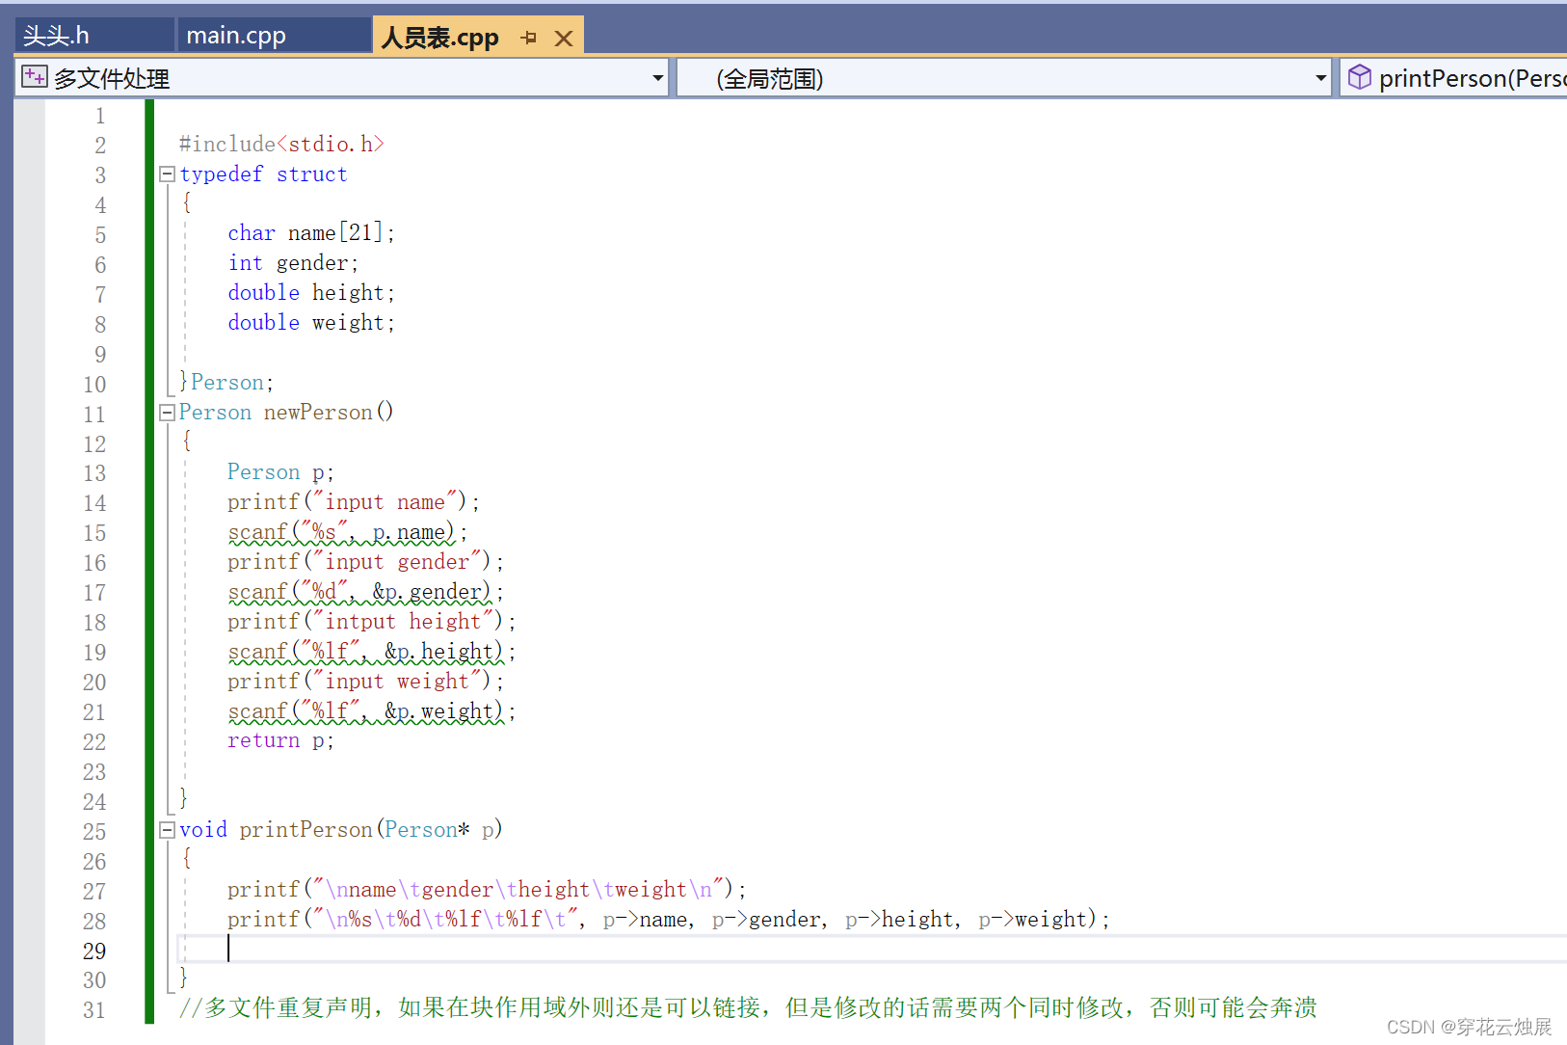Close the 人员表.cpp tab
Viewport: 1567px width, 1045px height.
tap(564, 39)
